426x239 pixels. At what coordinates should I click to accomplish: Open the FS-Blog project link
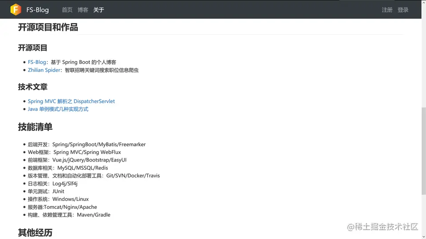tap(37, 62)
